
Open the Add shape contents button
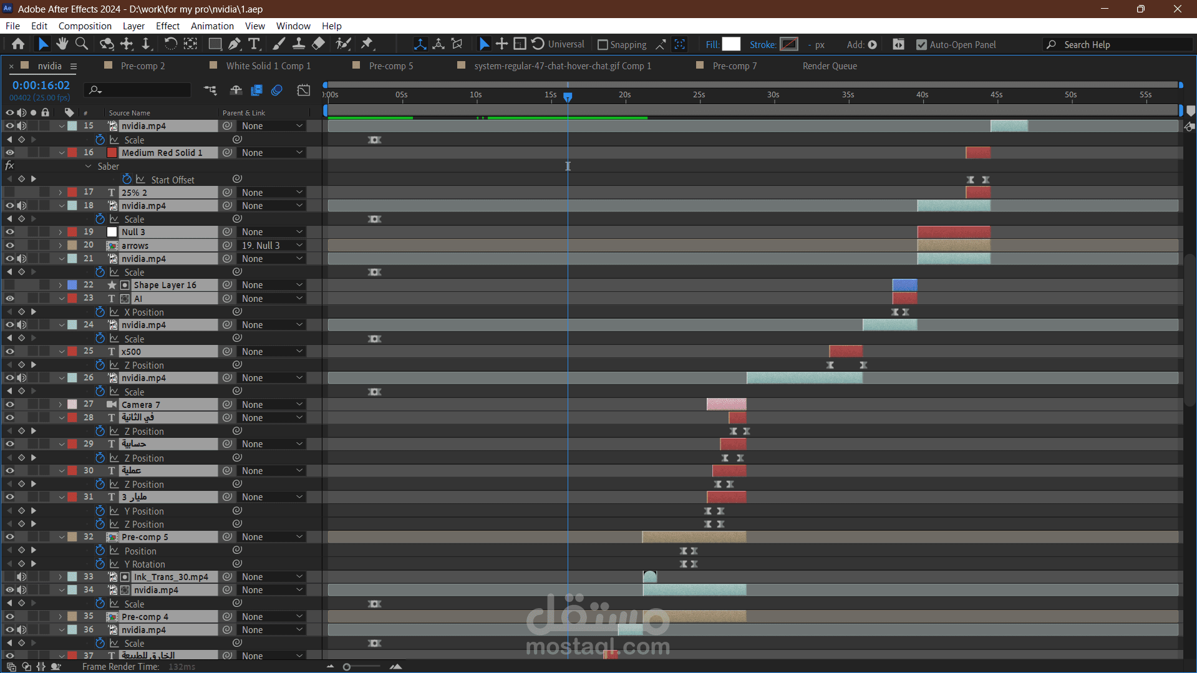pyautogui.click(x=873, y=45)
